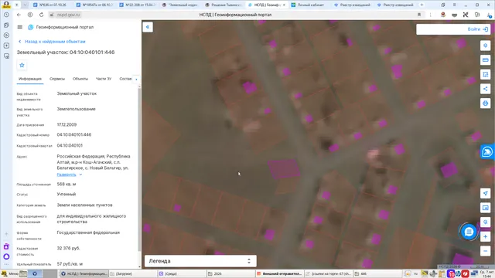Print the map using the printer icon
Image resolution: width=495 pixels, height=278 pixels.
point(485,103)
